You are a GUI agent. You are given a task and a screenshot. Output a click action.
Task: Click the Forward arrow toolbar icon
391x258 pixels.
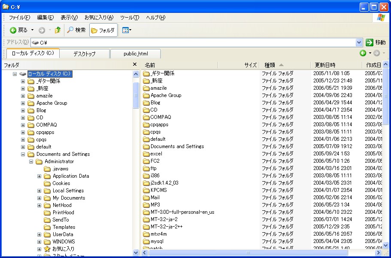(x=42, y=30)
